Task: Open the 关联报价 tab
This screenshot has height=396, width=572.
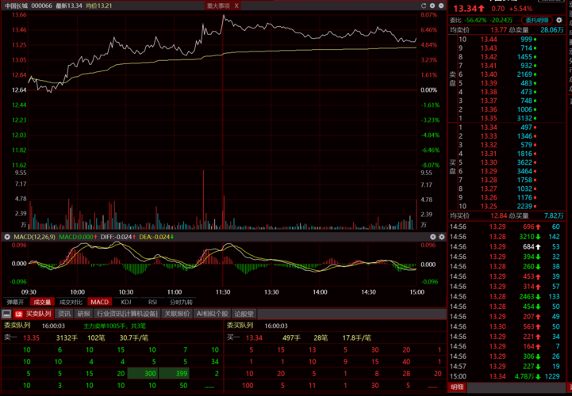Action: 177,314
